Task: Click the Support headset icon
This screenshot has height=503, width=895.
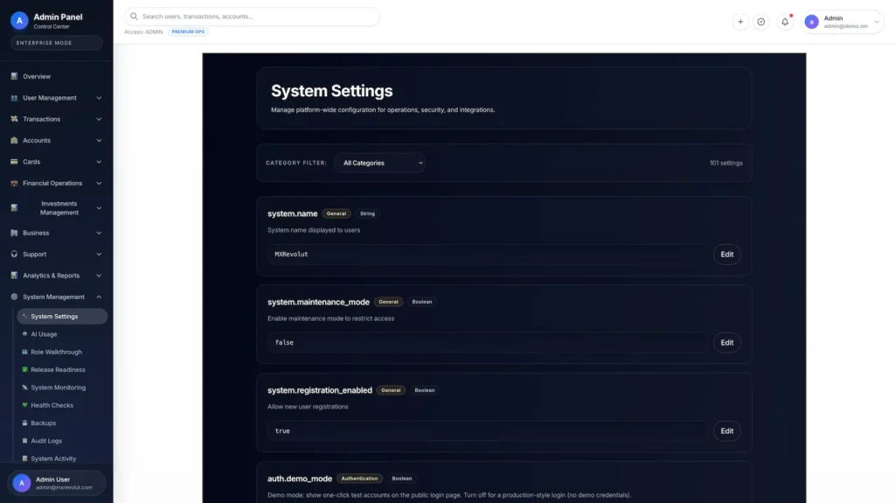Action: coord(14,254)
